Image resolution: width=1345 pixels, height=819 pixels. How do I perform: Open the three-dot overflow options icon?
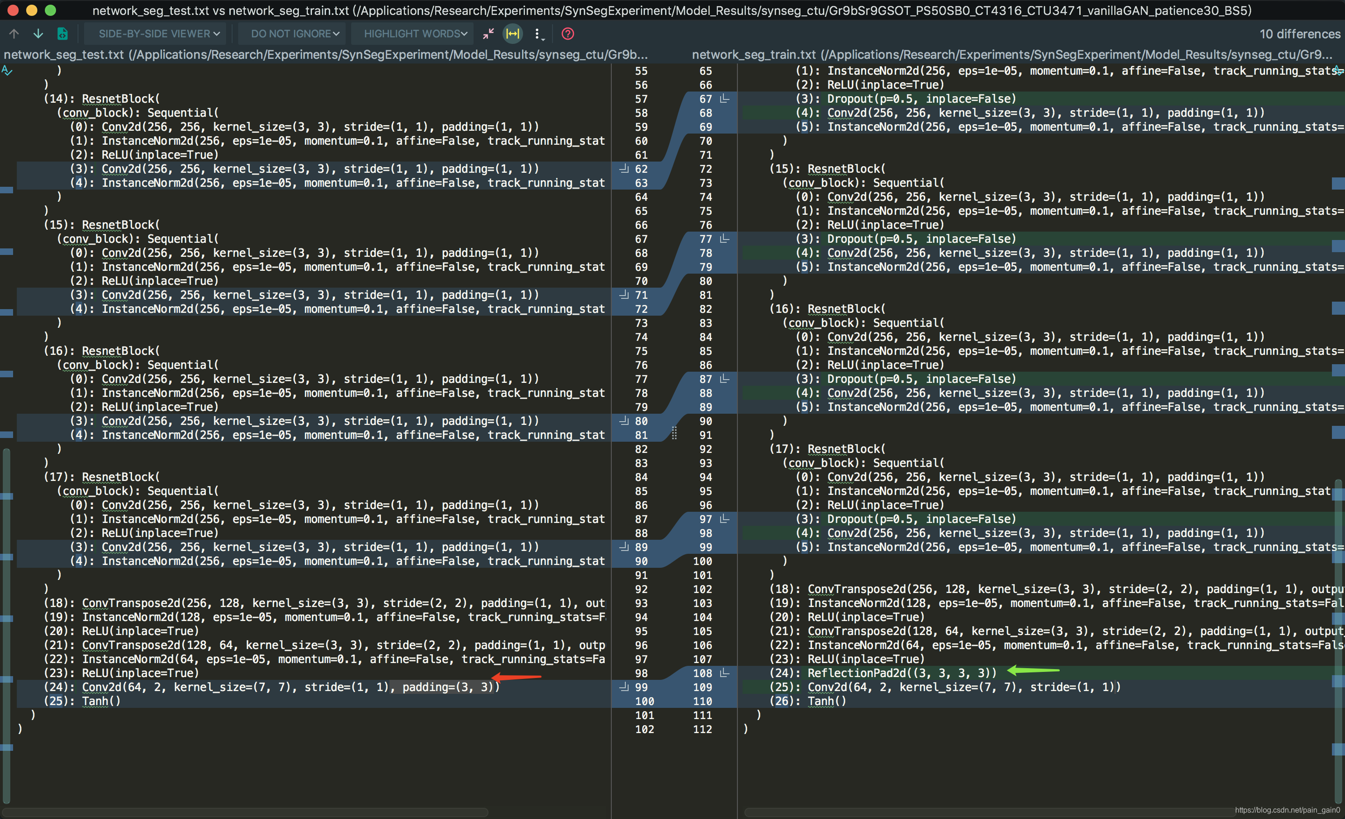pyautogui.click(x=538, y=33)
